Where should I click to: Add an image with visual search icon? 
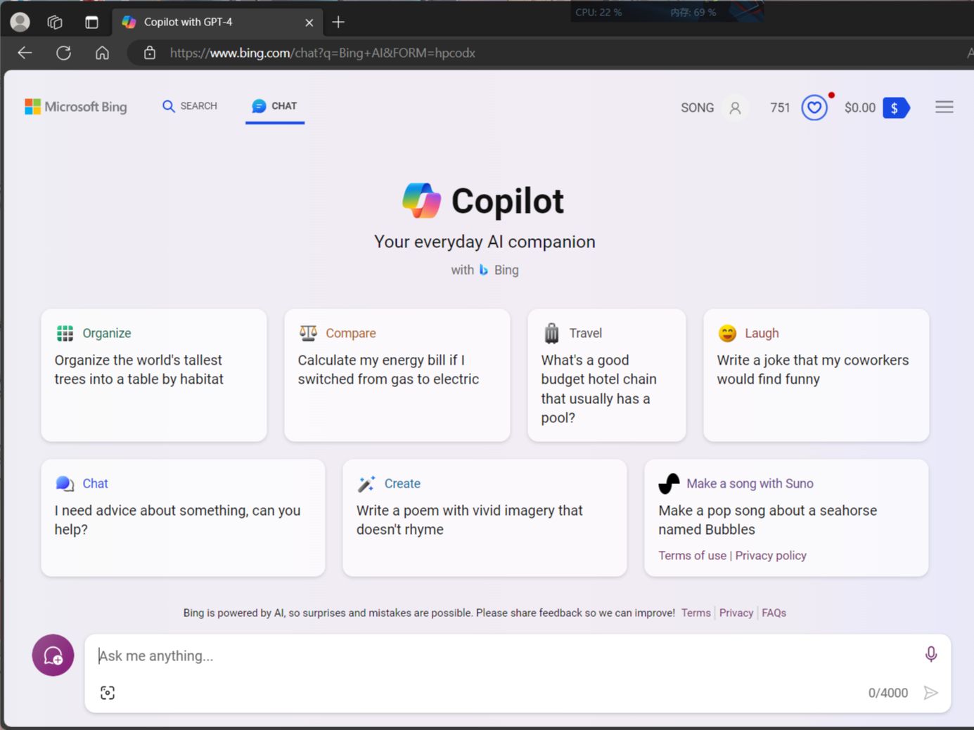pos(108,693)
